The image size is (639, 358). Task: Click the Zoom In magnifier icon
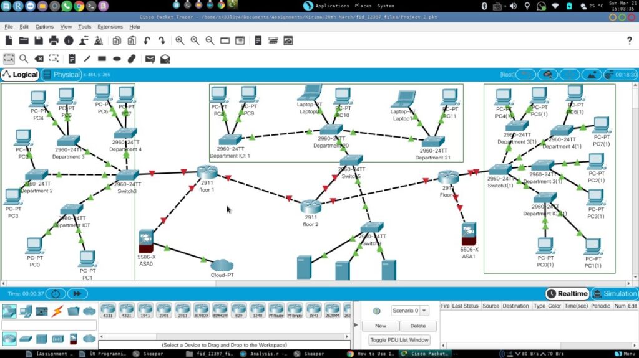[180, 40]
